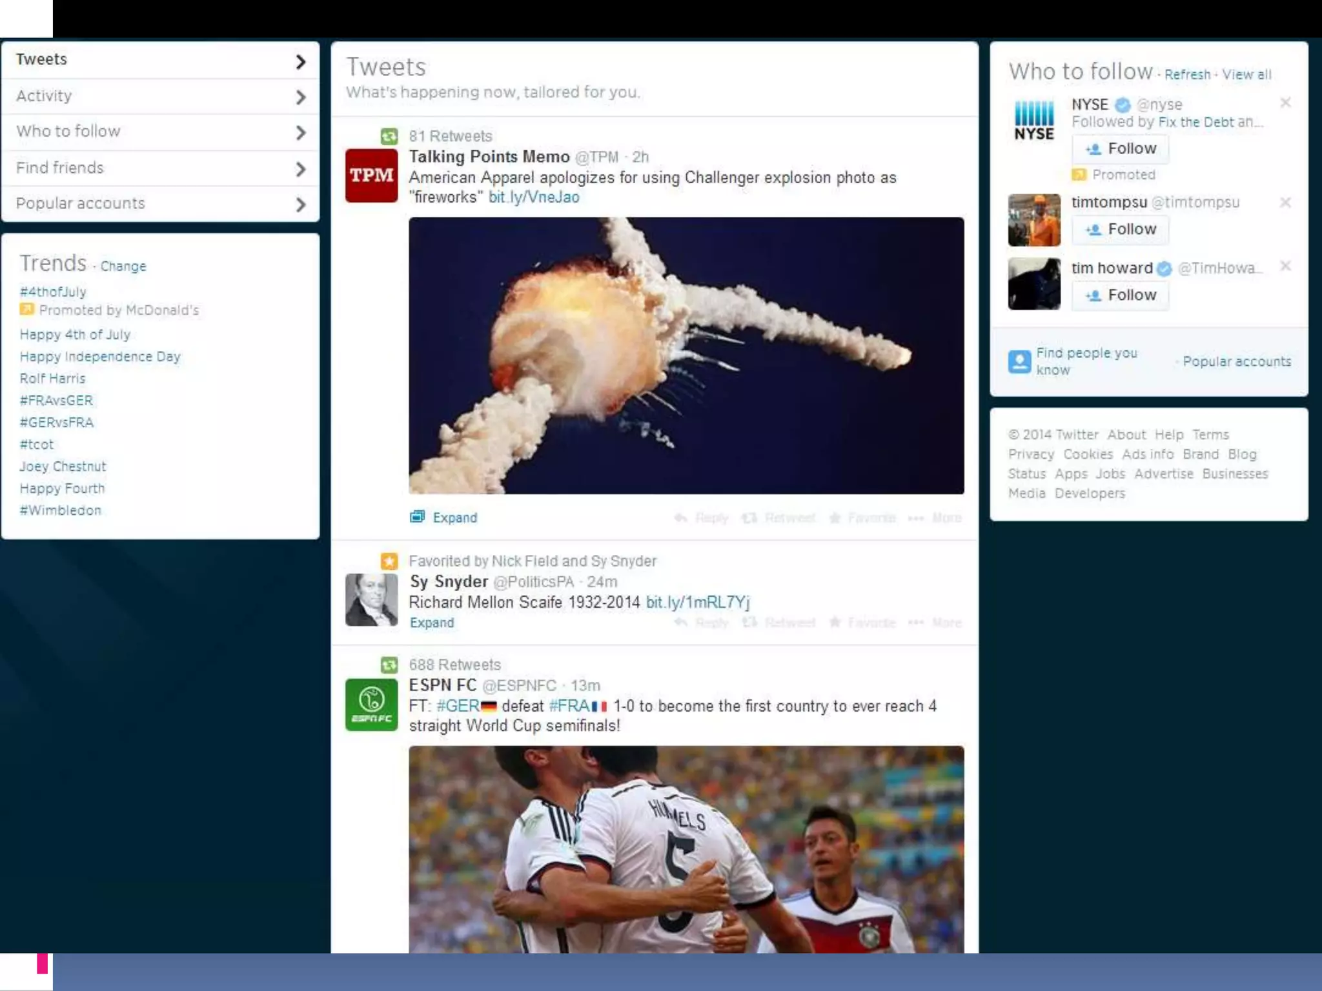This screenshot has height=991, width=1322.
Task: Open the Developers footer link
Action: (1090, 493)
